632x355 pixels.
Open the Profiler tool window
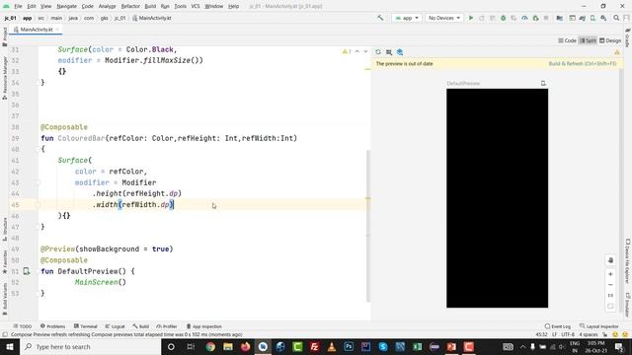(x=167, y=326)
